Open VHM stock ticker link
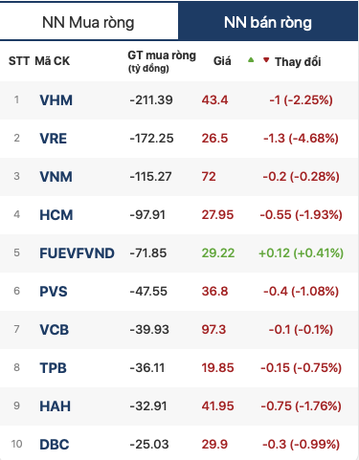Screen dimensions: 359x460 56,100
